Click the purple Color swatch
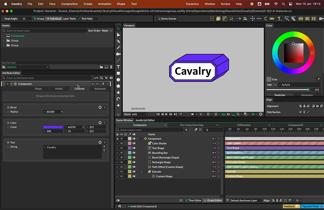The image size is (324, 210). pyautogui.click(x=53, y=127)
